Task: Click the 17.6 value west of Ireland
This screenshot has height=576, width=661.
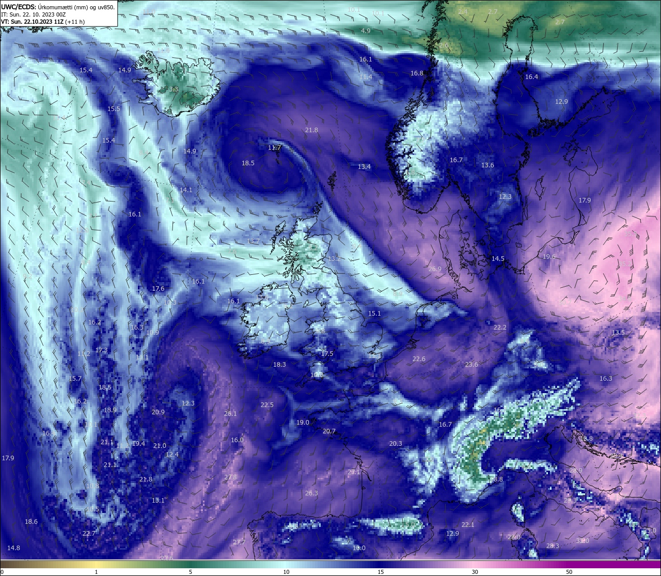Action: pos(158,289)
